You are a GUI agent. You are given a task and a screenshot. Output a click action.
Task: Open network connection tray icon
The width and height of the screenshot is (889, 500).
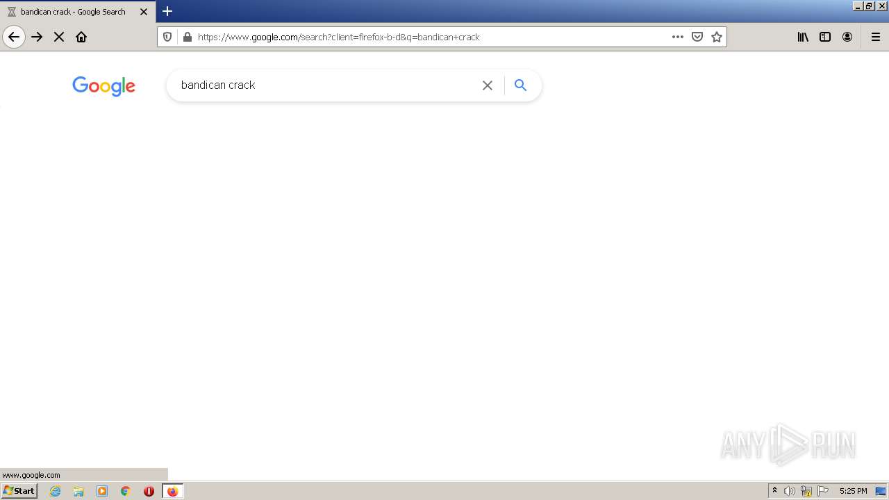pos(806,491)
